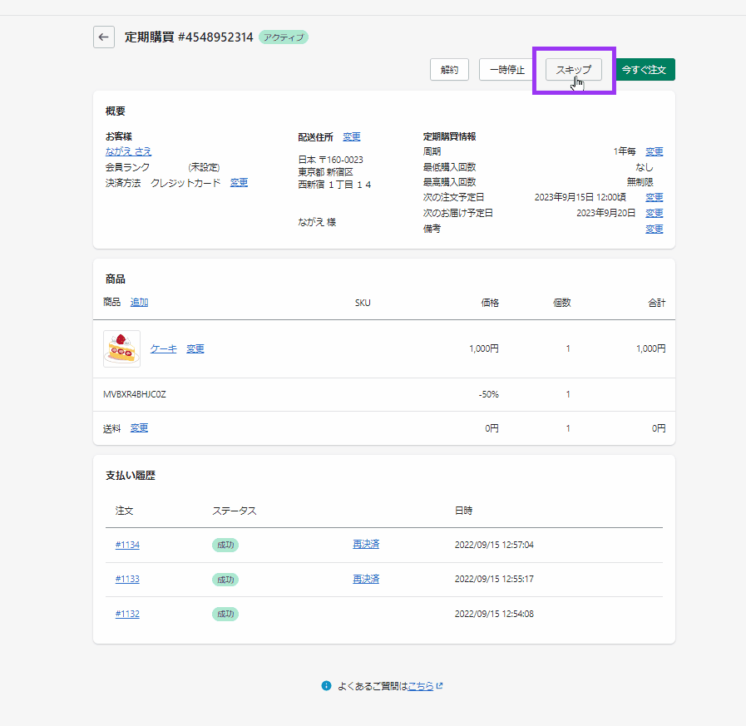Change the 送料 shipping fee
The height and width of the screenshot is (726, 746).
pos(139,427)
